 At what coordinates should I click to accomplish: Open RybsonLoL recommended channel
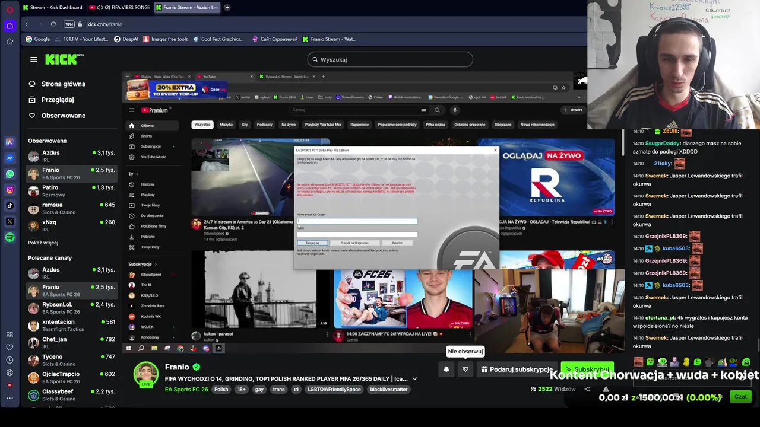71,308
